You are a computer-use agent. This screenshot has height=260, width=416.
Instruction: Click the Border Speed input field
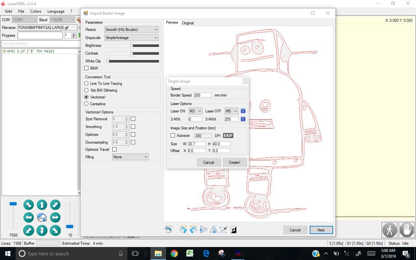202,95
